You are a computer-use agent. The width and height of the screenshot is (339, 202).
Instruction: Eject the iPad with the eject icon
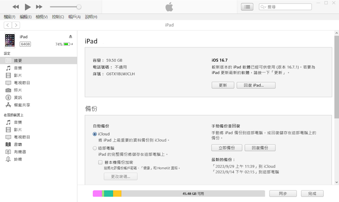70,36
